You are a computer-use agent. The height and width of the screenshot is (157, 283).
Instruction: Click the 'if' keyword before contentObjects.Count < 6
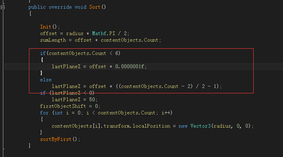[x=43, y=53]
